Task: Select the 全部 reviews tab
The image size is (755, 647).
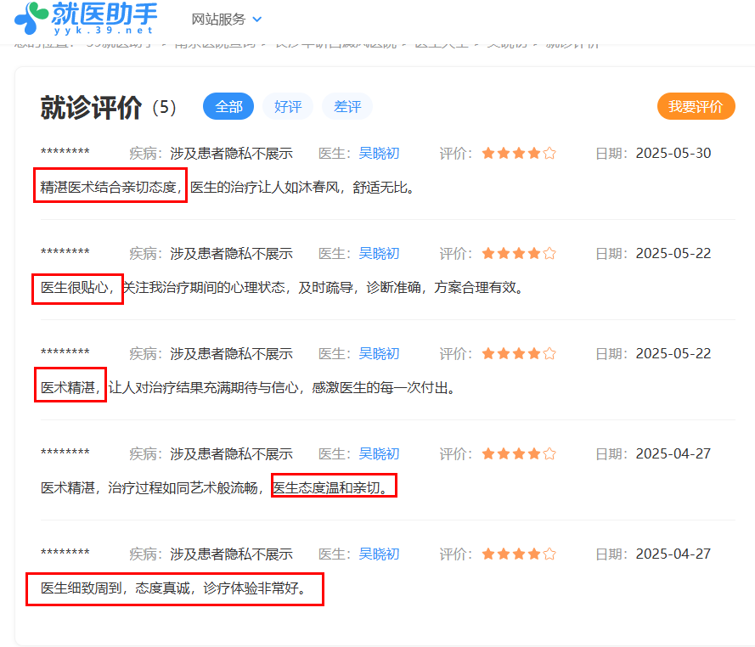Action: coord(228,107)
